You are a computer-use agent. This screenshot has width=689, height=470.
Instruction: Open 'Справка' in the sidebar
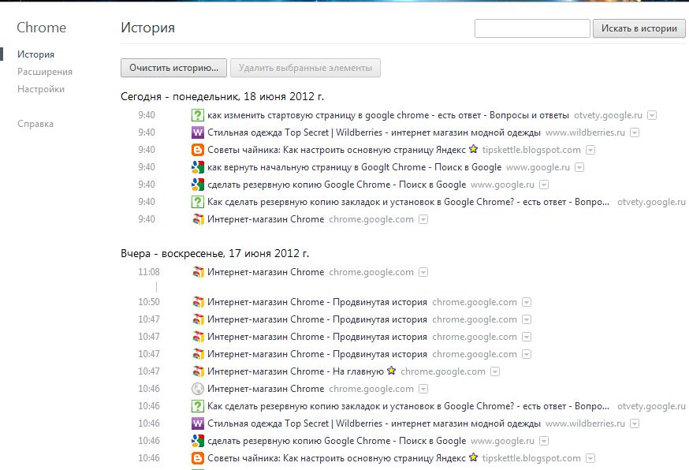point(35,124)
